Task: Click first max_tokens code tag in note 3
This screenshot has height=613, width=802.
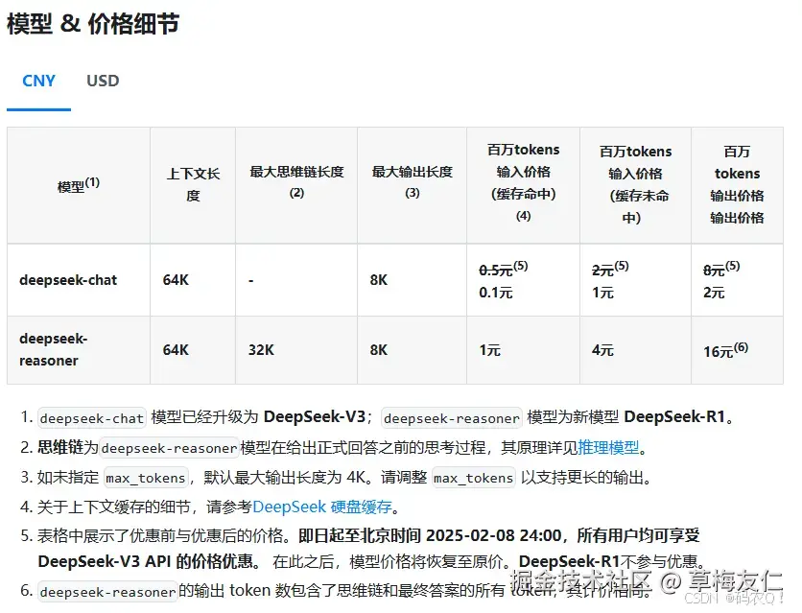Action: point(146,478)
